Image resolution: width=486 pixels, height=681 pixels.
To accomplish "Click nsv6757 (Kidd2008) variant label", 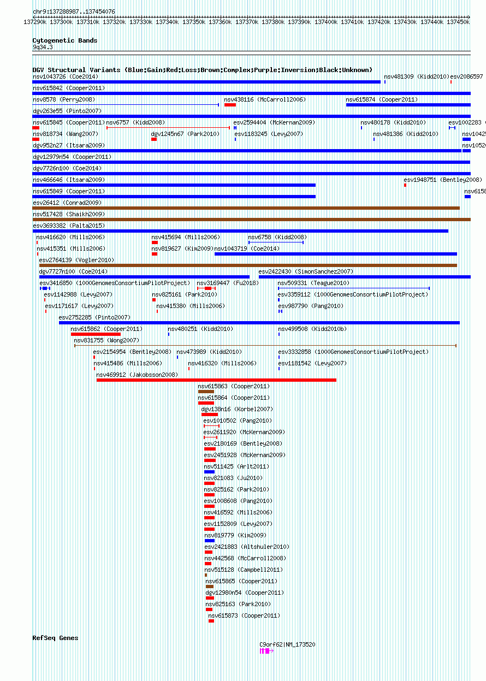I will pos(135,122).
